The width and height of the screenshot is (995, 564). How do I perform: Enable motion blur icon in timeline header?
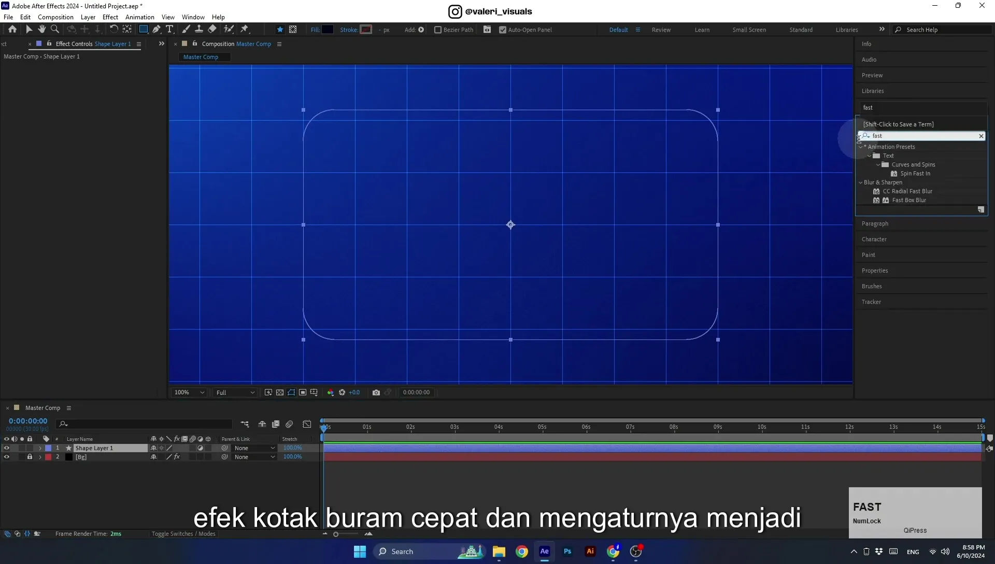[289, 424]
